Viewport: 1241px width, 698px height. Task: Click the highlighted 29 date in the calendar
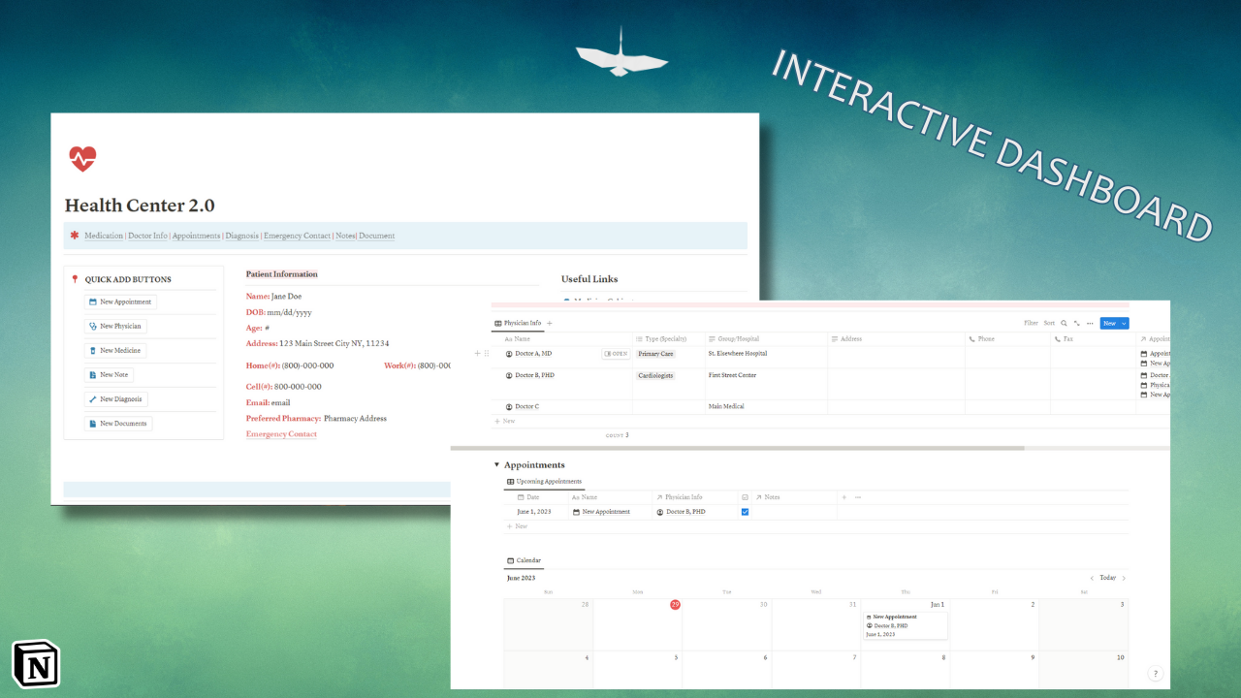pos(675,604)
